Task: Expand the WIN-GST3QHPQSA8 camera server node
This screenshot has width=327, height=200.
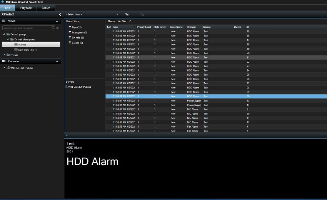Action: pos(4,68)
